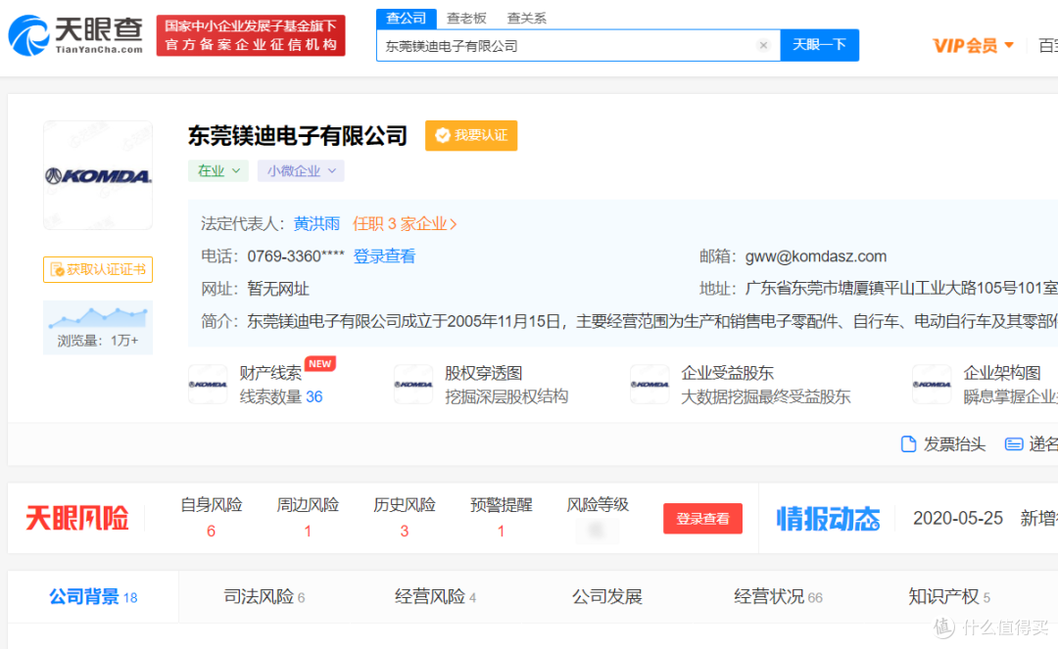Viewport: 1058px width, 649px height.
Task: Click the 企业受益股东 KOMDA icon
Action: 649,384
